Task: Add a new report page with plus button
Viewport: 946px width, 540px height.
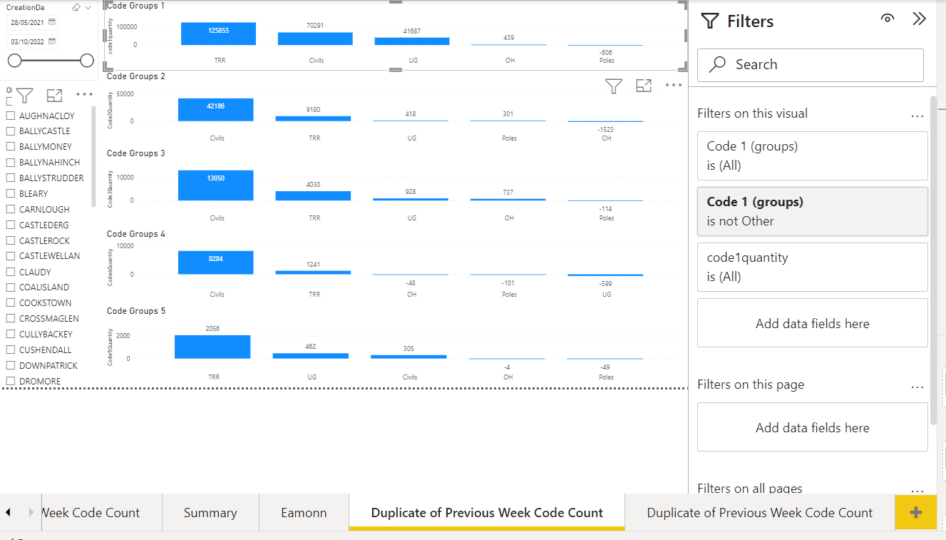Action: (x=917, y=513)
